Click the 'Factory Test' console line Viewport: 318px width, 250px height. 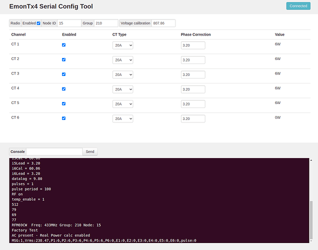point(24,230)
